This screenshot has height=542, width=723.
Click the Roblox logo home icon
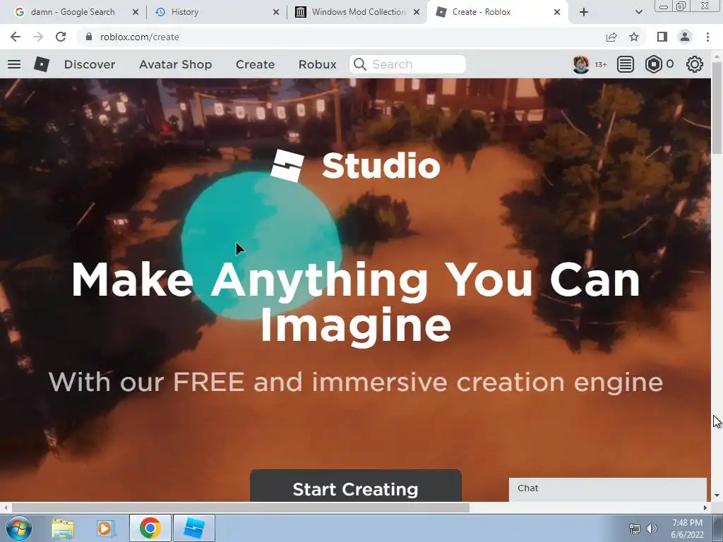point(42,64)
